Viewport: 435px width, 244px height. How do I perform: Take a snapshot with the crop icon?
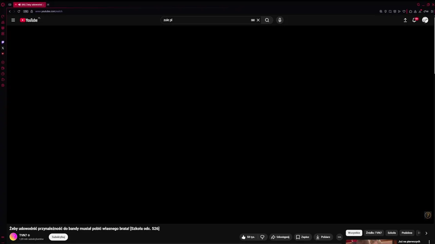[390, 12]
